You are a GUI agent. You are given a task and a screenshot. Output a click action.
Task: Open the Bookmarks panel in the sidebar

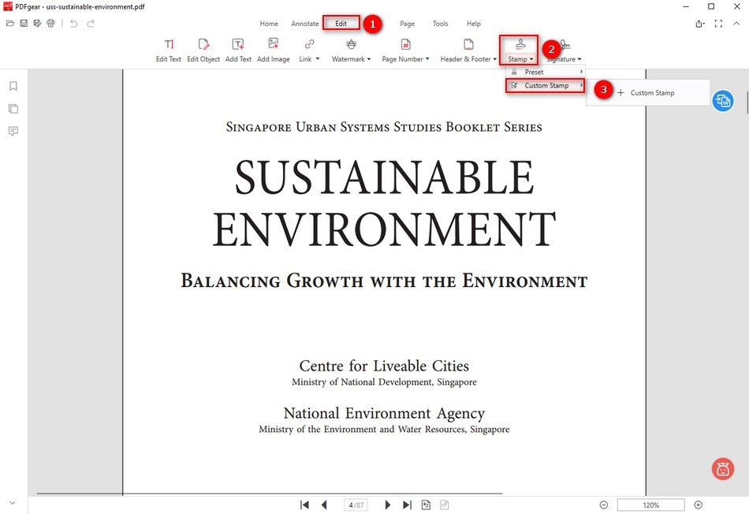[13, 85]
